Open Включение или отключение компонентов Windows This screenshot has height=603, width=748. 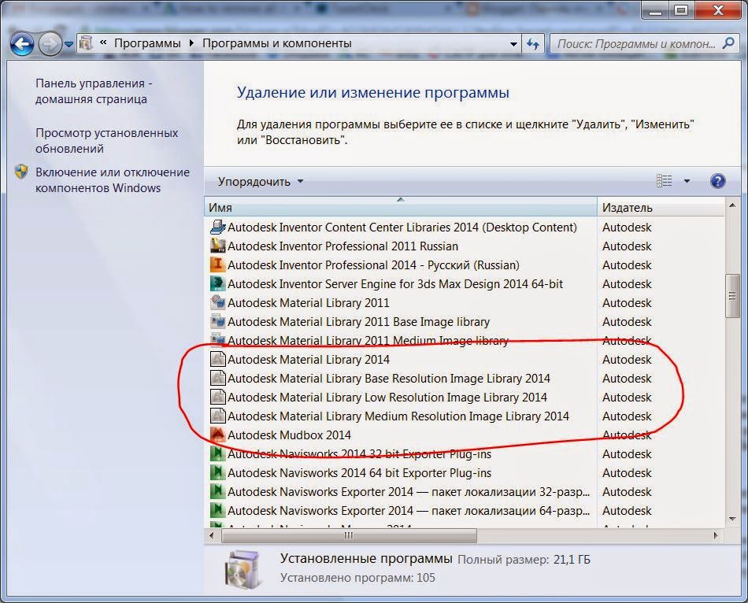[x=112, y=179]
